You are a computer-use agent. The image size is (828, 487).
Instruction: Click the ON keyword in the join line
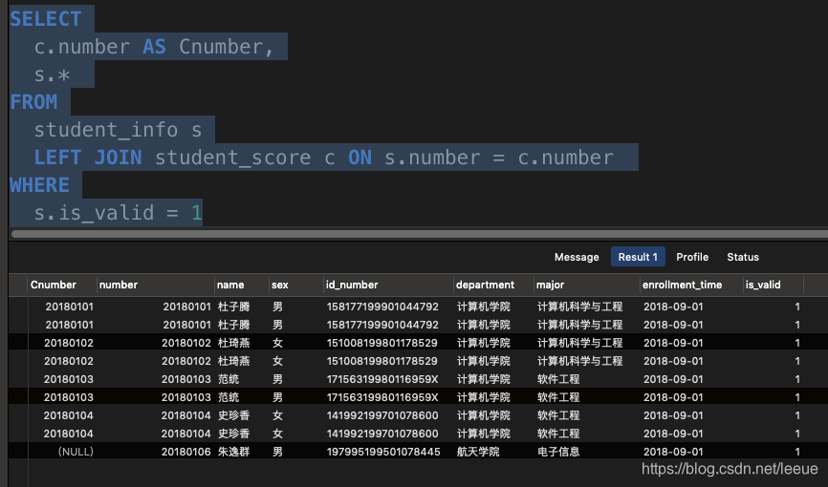[x=360, y=158]
